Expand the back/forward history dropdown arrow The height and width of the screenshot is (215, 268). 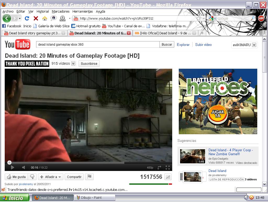20,18
